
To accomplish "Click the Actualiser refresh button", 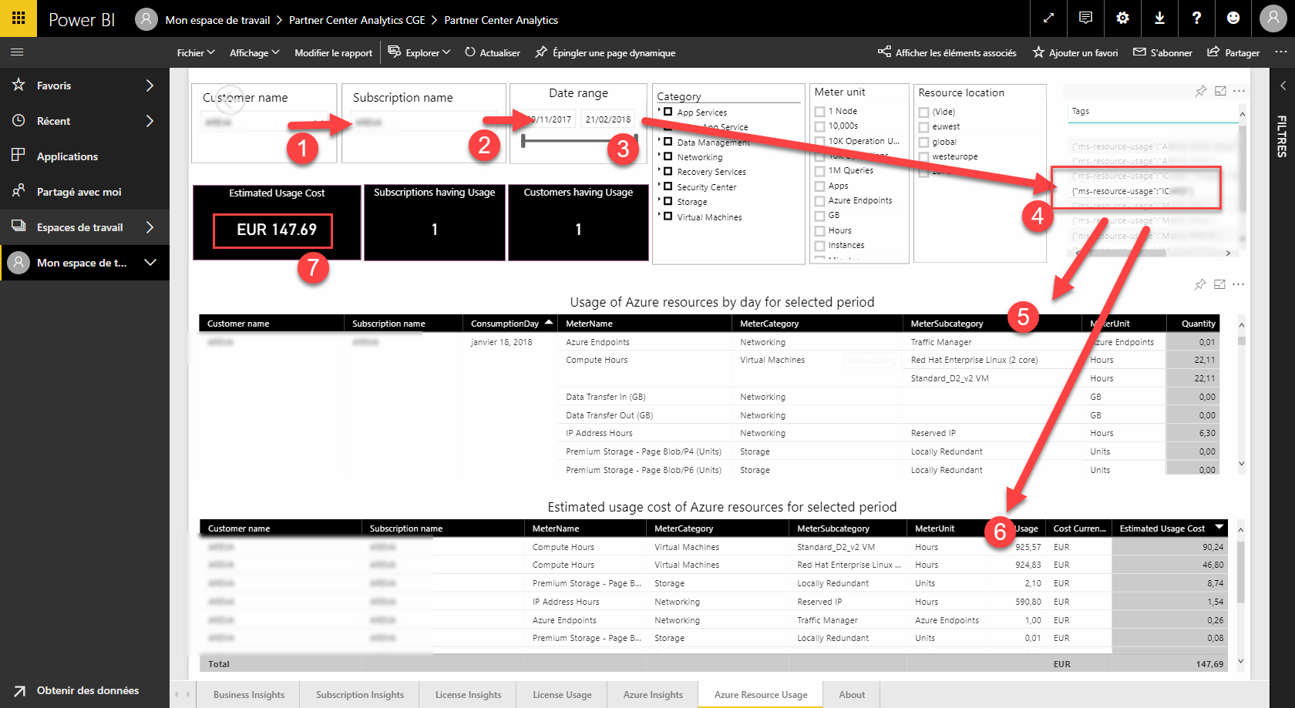I will pyautogui.click(x=492, y=52).
